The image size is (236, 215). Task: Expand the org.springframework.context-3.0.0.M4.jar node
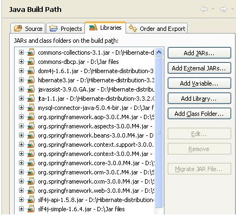[x=21, y=154]
